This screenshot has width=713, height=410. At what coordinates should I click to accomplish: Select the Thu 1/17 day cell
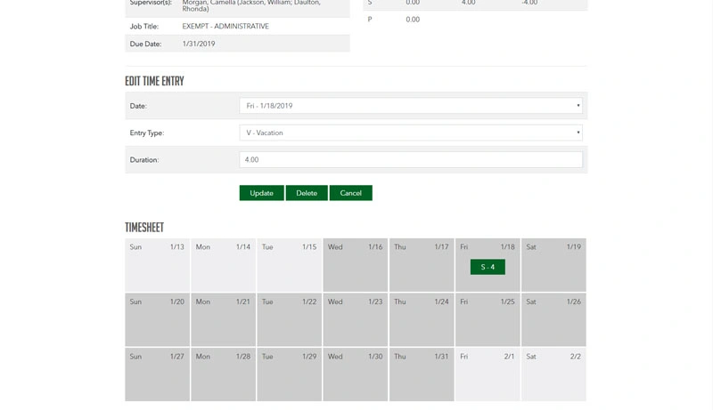(x=422, y=265)
